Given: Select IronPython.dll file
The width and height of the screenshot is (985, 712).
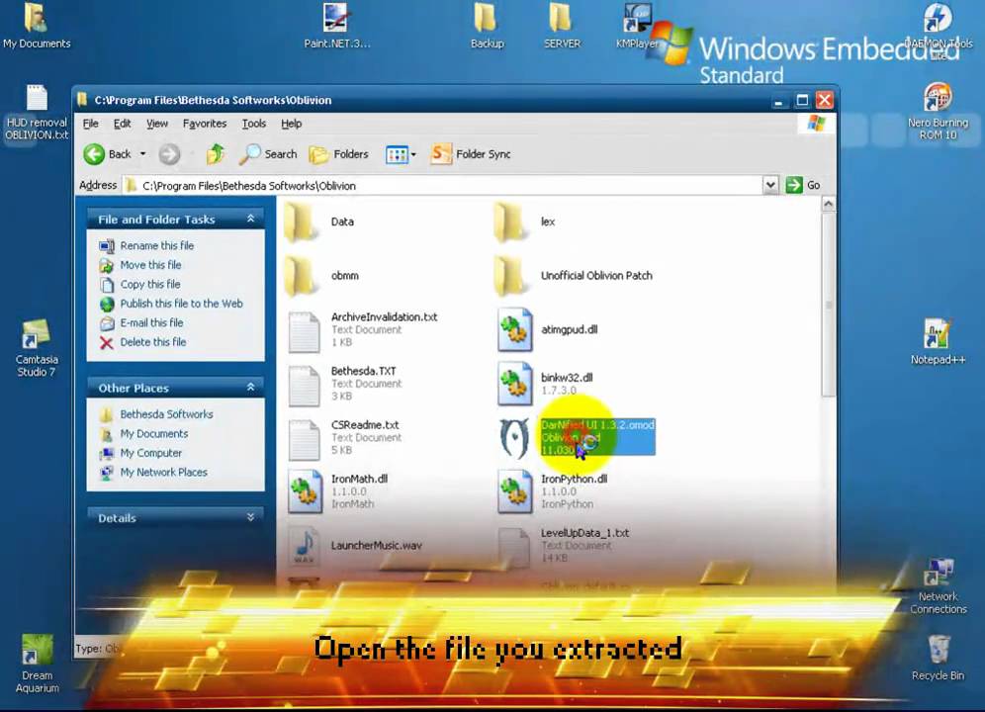Looking at the screenshot, I should (x=553, y=491).
